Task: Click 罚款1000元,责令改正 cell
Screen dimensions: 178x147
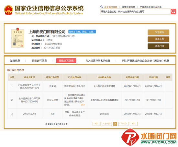Action: click(75, 86)
